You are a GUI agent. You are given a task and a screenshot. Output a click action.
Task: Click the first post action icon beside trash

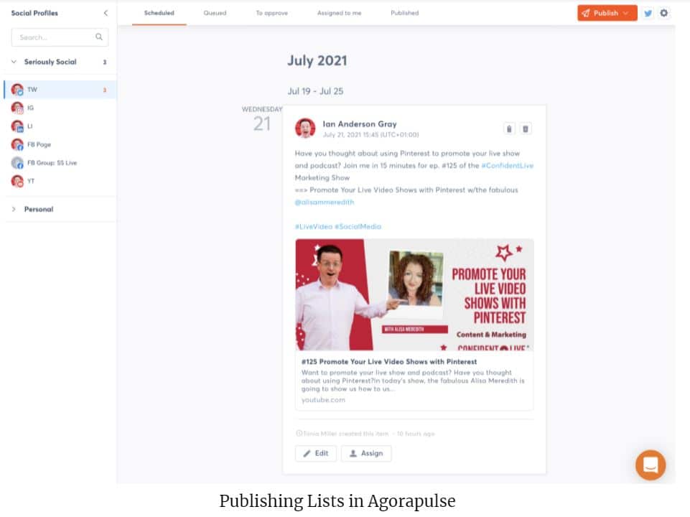coord(509,129)
